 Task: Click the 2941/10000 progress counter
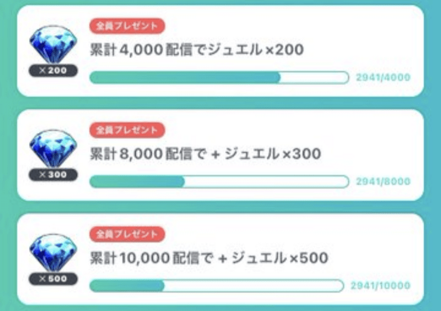pyautogui.click(x=380, y=286)
